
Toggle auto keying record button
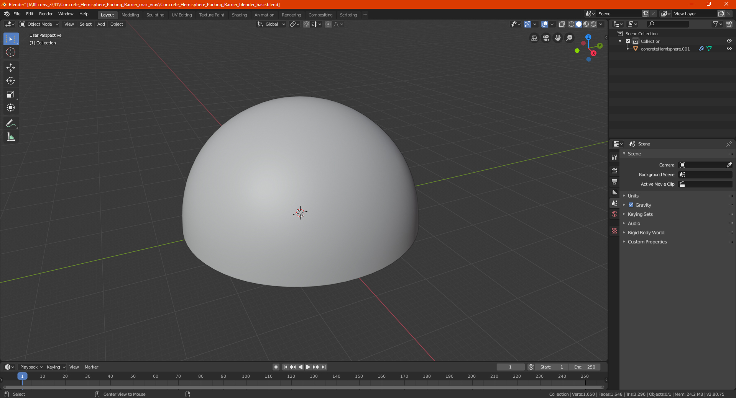tap(276, 367)
